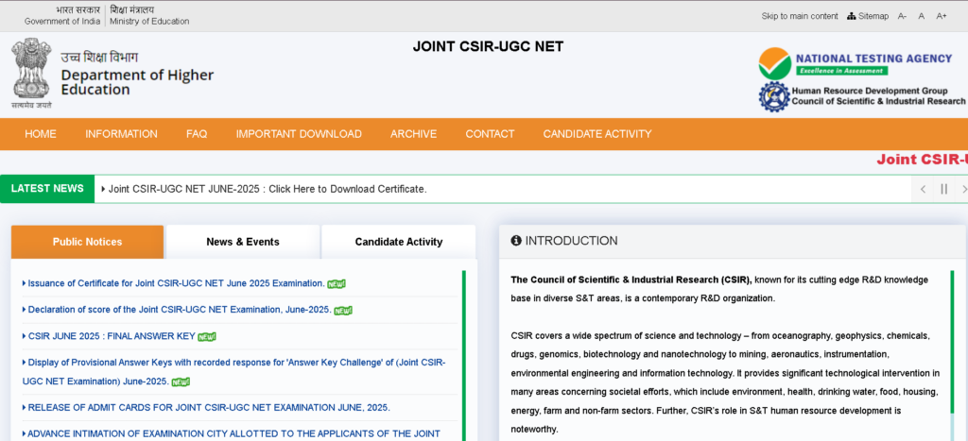This screenshot has height=441, width=968.
Task: Click the INTRODUCTION panel heading
Action: (x=571, y=241)
